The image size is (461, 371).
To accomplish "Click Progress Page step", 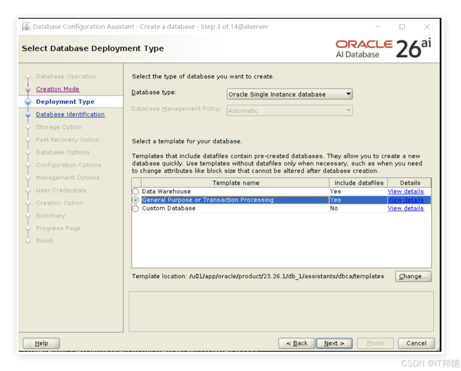I will click(x=58, y=228).
